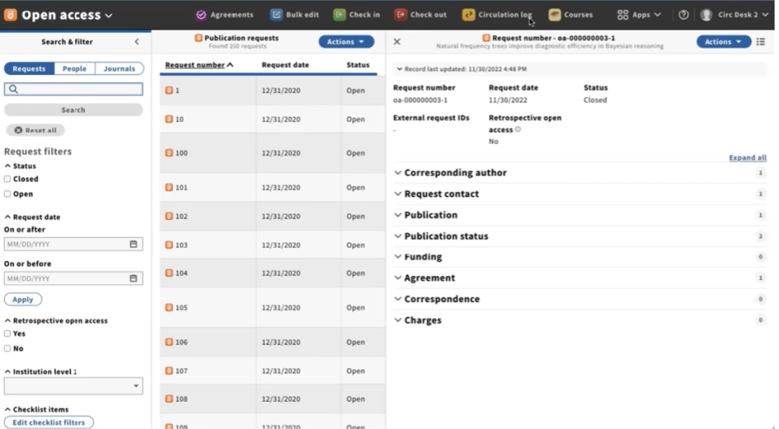Check the Open status filter
This screenshot has height=429, width=779.
coord(8,194)
